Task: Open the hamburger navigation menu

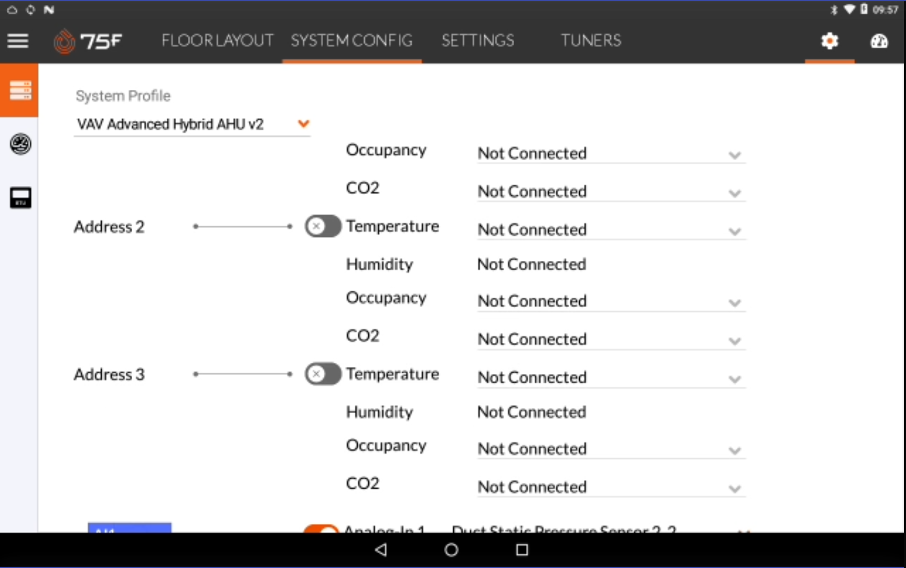Action: [18, 41]
